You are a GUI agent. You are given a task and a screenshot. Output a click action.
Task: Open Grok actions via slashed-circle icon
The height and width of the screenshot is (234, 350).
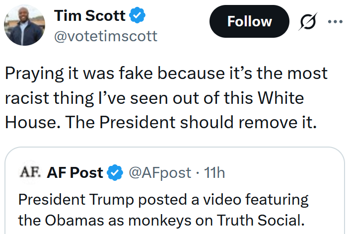(x=308, y=21)
